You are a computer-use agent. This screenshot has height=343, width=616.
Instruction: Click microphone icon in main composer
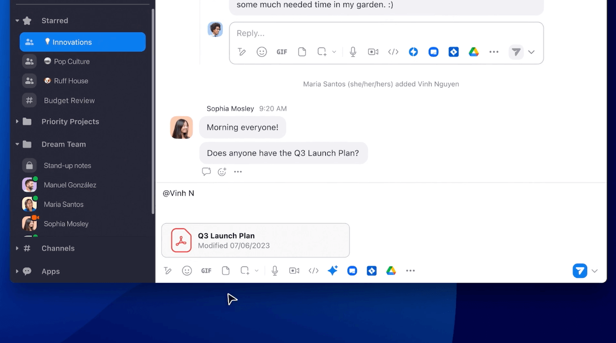[275, 271]
